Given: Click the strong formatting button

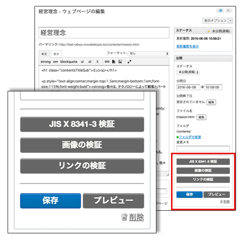Looking at the screenshot, I should tap(46, 62).
